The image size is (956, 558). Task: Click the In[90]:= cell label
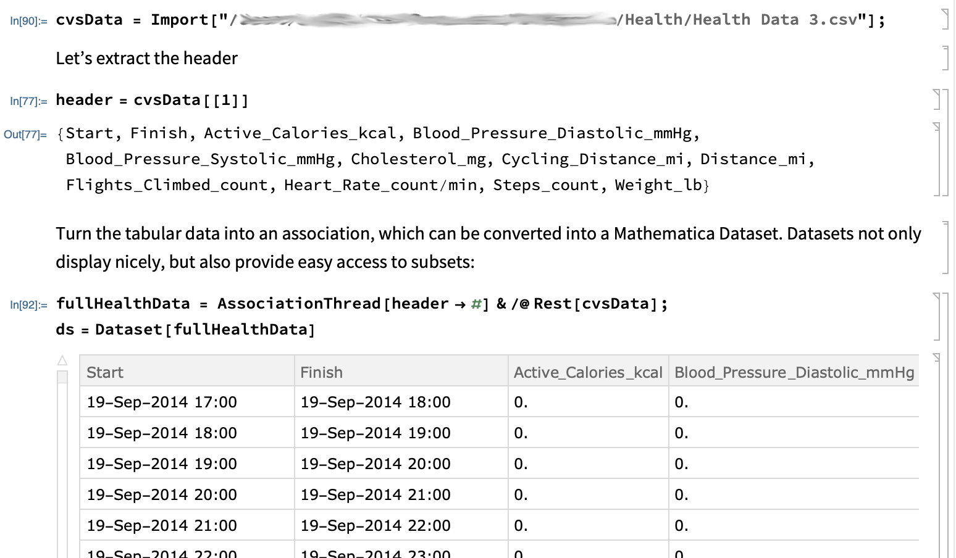click(x=28, y=21)
